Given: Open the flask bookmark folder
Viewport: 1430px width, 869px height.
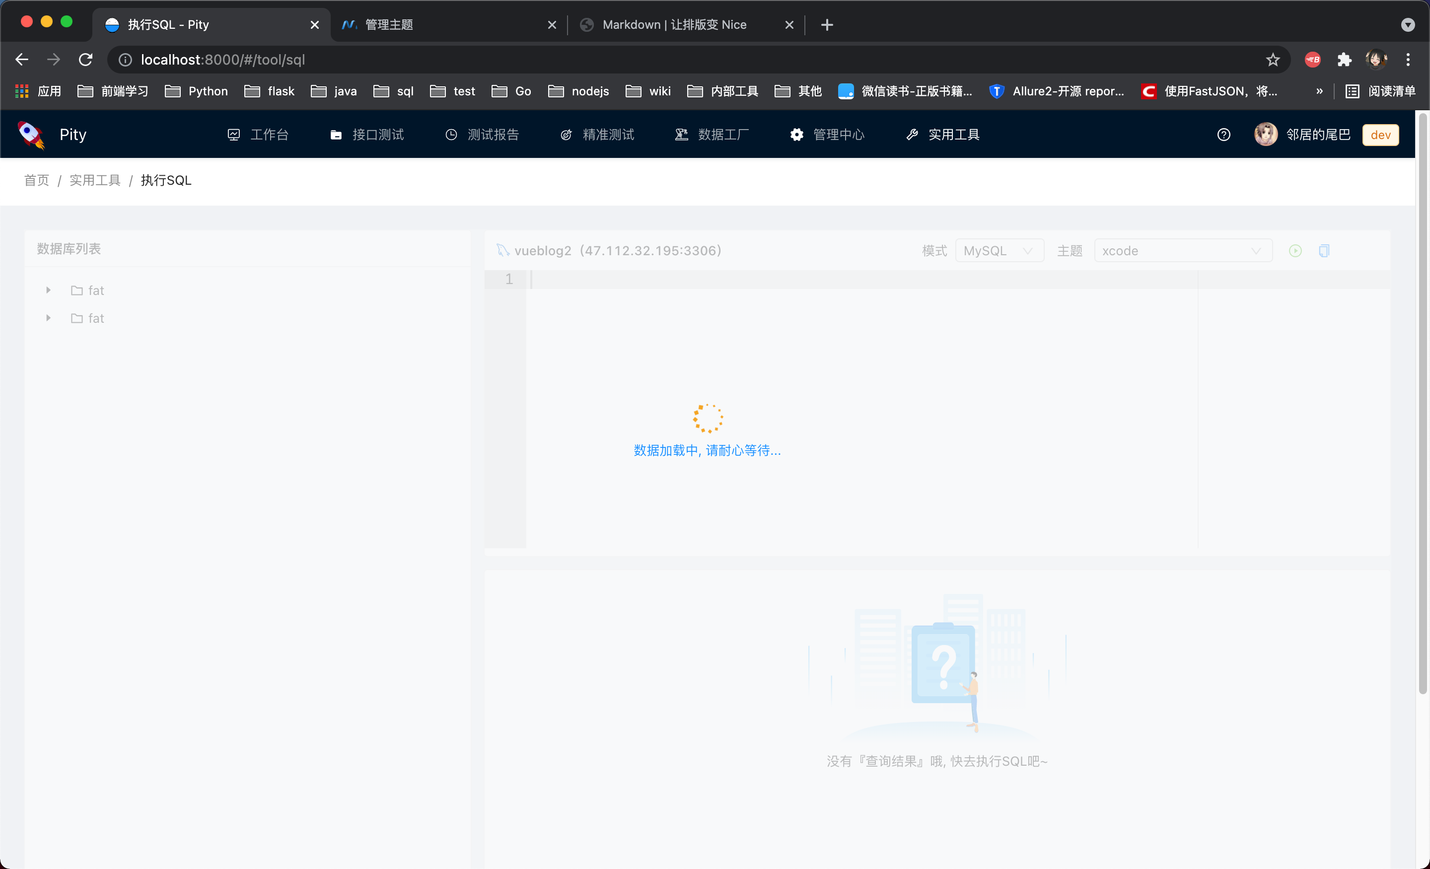Looking at the screenshot, I should pyautogui.click(x=269, y=91).
